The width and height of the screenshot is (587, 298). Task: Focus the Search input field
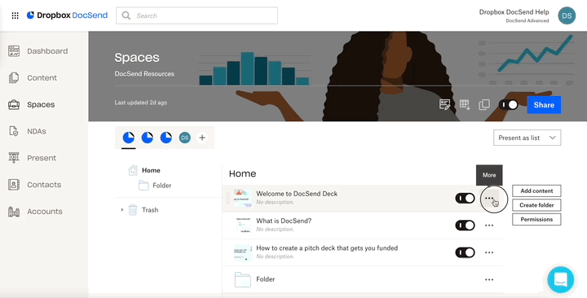(x=197, y=15)
